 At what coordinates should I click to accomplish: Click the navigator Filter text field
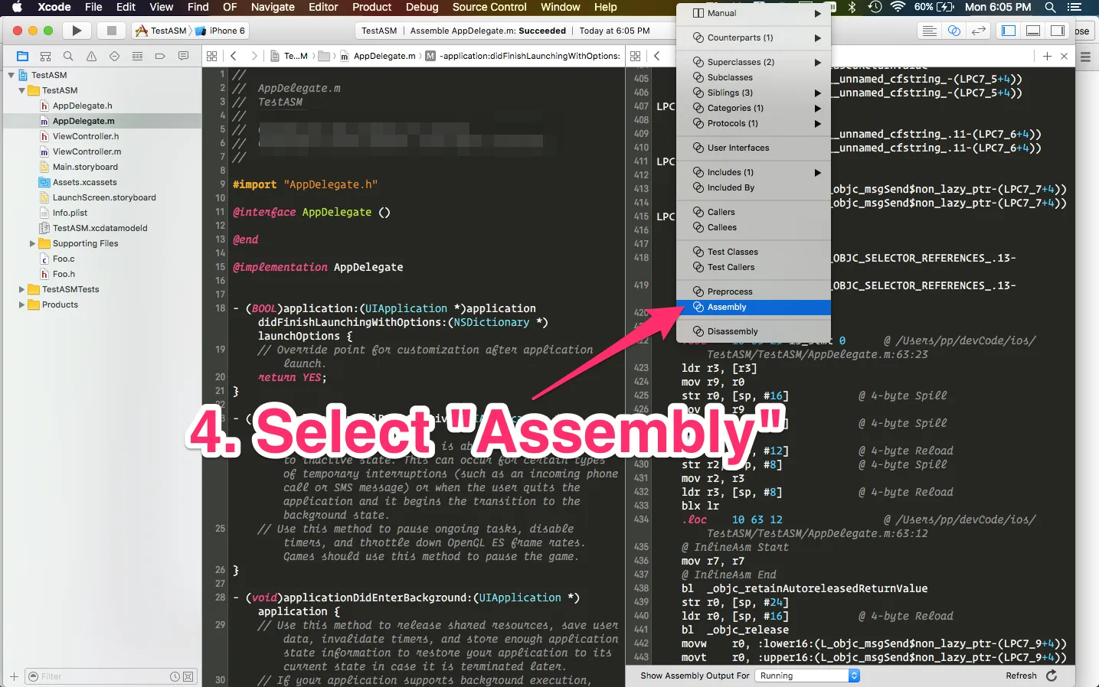(103, 676)
